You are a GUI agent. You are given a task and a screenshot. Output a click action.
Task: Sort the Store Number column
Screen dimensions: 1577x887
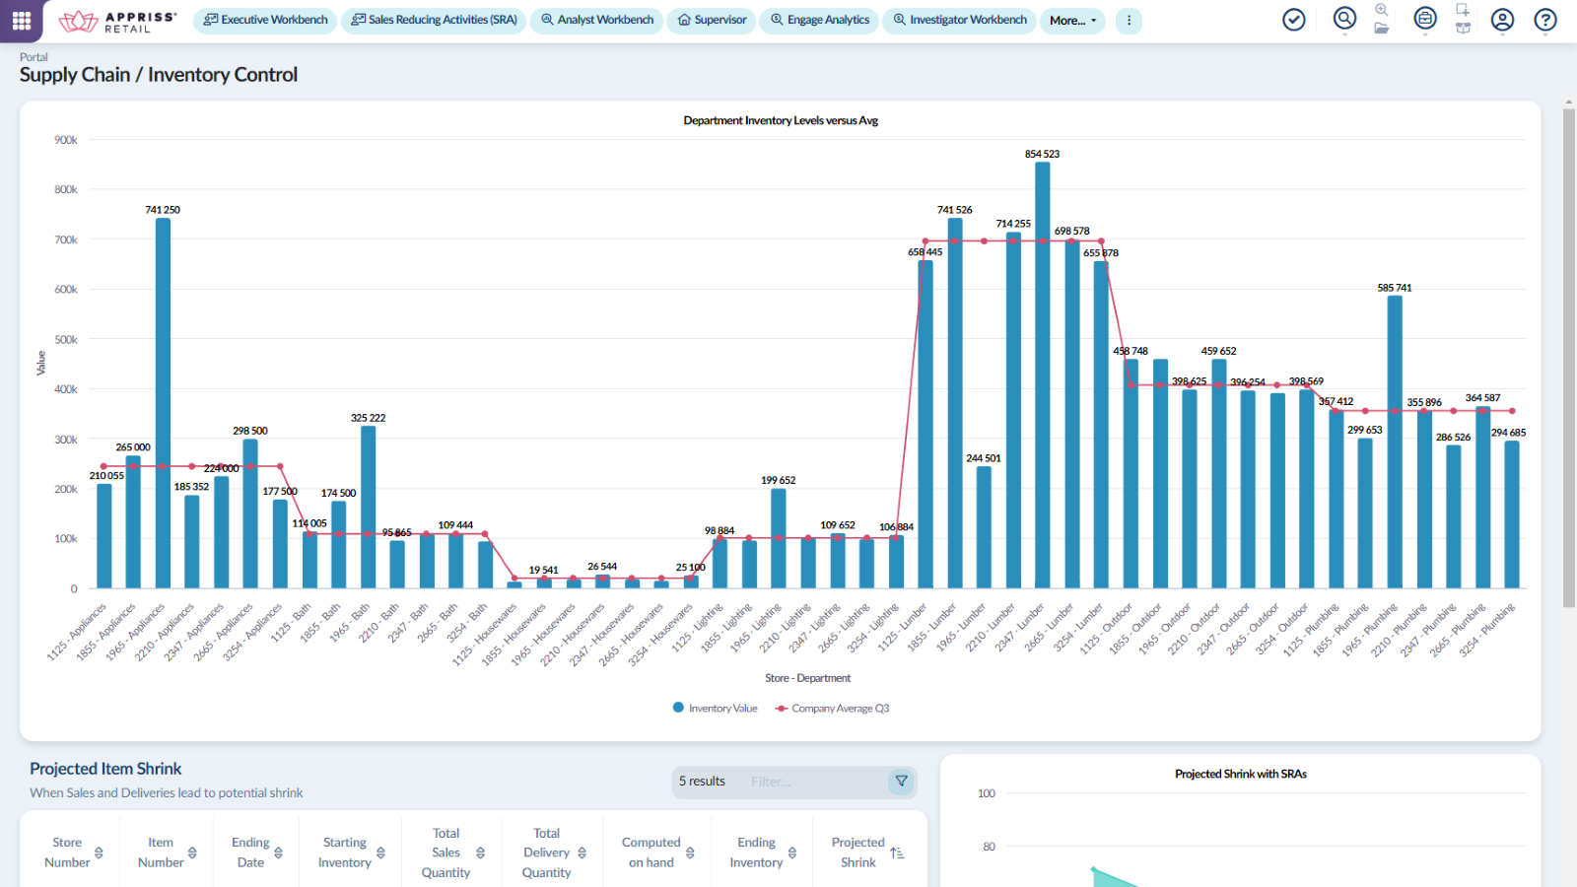point(74,853)
